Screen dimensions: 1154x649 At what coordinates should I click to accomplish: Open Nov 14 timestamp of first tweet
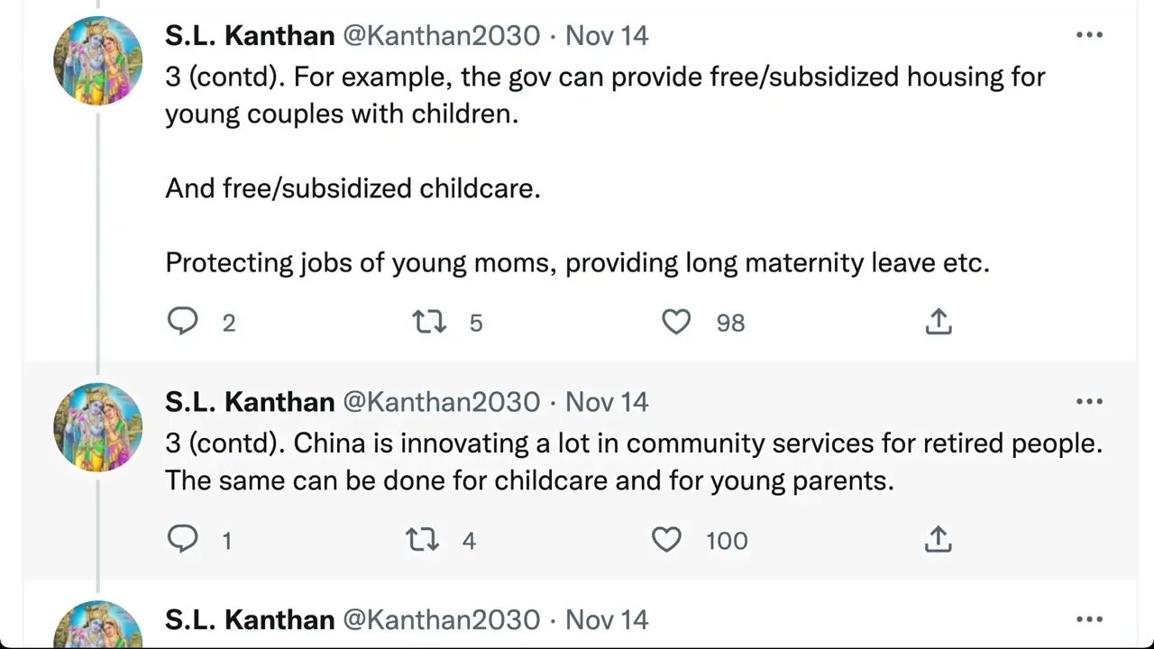pos(606,35)
